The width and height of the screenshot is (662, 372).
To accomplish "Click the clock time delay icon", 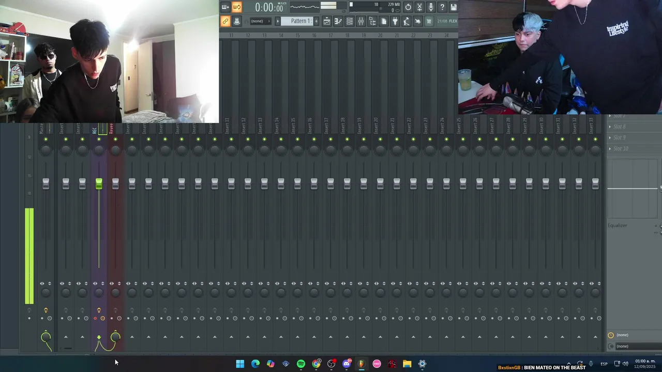I will 611,335.
